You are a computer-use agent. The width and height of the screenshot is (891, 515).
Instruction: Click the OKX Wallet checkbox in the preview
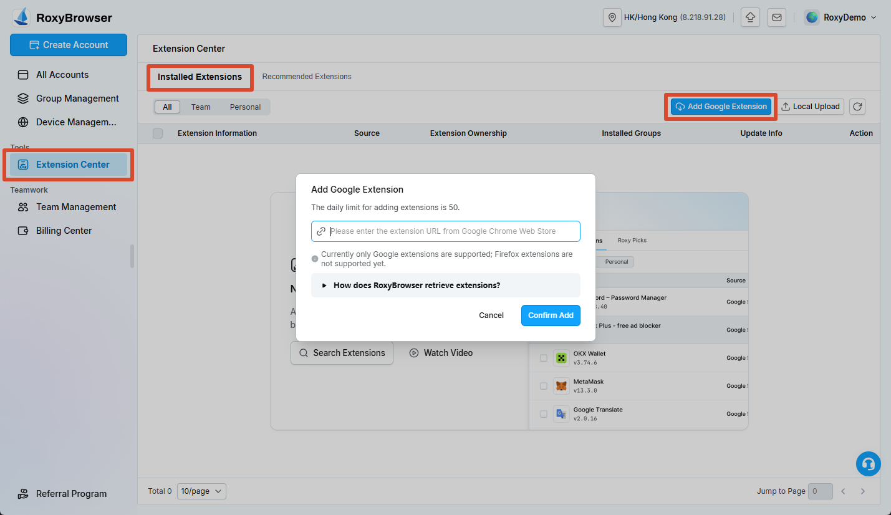[x=544, y=358]
